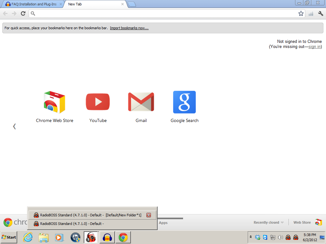Image resolution: width=326 pixels, height=244 pixels.
Task: Click the sign in link
Action: point(314,47)
